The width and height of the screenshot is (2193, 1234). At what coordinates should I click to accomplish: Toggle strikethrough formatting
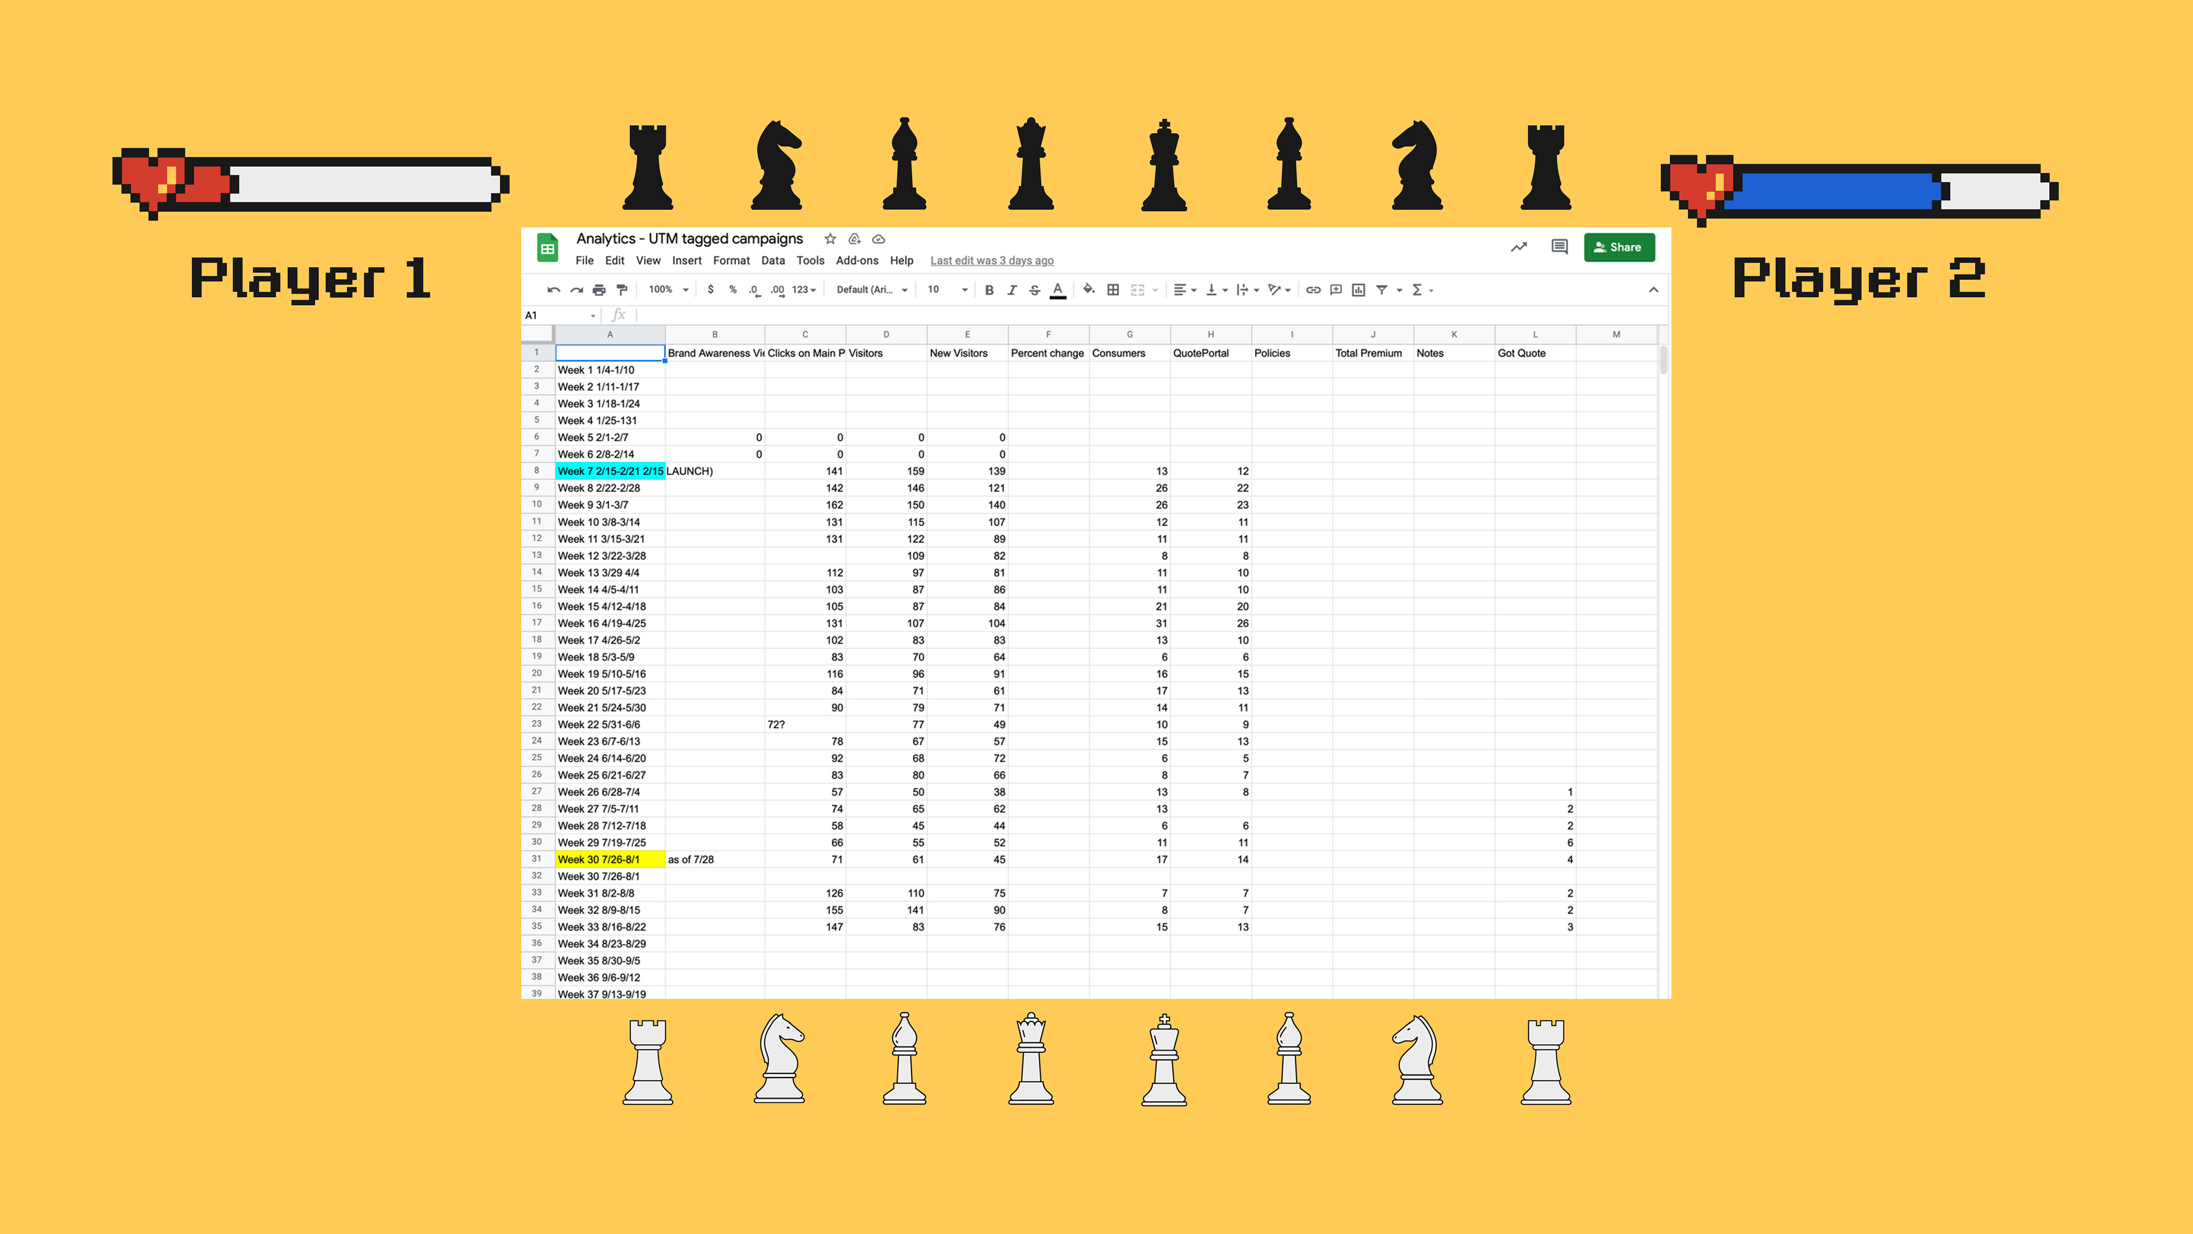point(1034,290)
